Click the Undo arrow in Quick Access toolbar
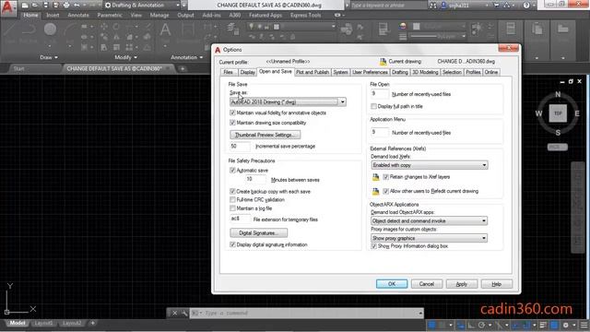Image resolution: width=590 pixels, height=332 pixels. pos(77,6)
